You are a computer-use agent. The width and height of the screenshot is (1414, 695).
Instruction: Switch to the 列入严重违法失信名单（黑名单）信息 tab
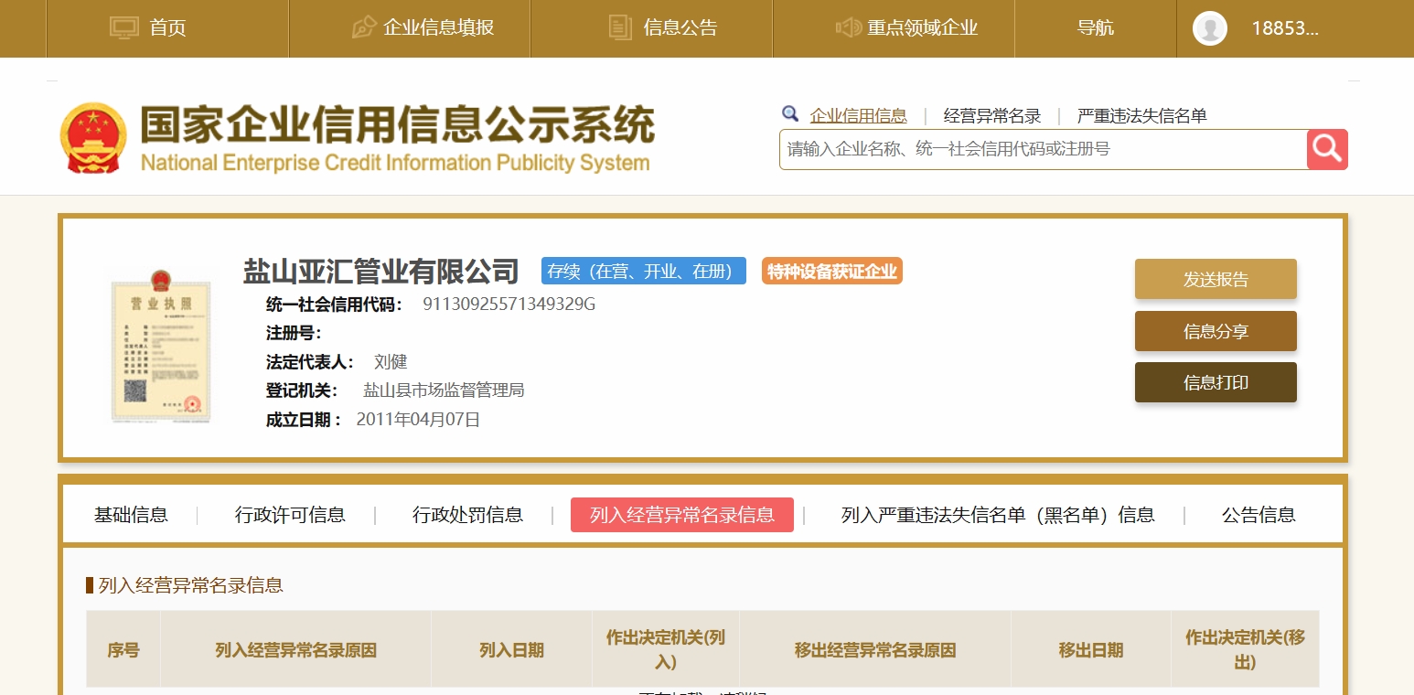[998, 515]
